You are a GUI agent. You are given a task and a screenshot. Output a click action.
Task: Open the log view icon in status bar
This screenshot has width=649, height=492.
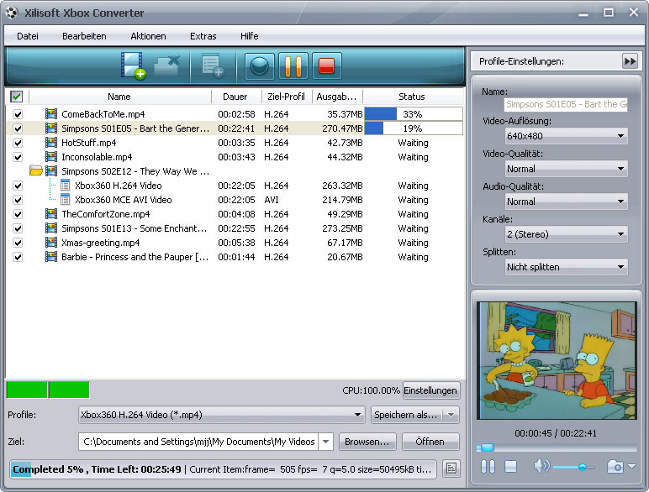tap(451, 468)
